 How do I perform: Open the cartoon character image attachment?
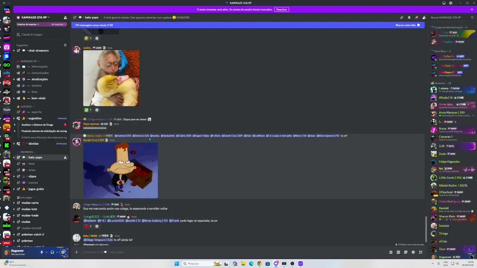(120, 170)
